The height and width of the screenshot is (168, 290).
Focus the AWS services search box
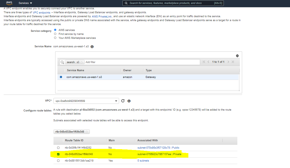173,3
